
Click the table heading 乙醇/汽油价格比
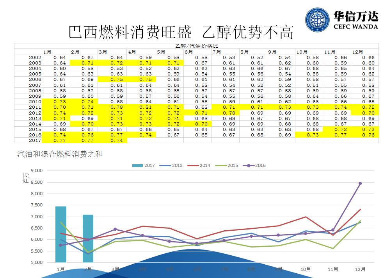[196, 46]
